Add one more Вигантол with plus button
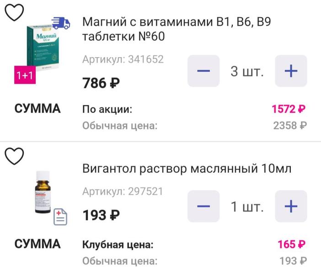Image resolution: width=321 pixels, height=274 pixels. click(291, 206)
